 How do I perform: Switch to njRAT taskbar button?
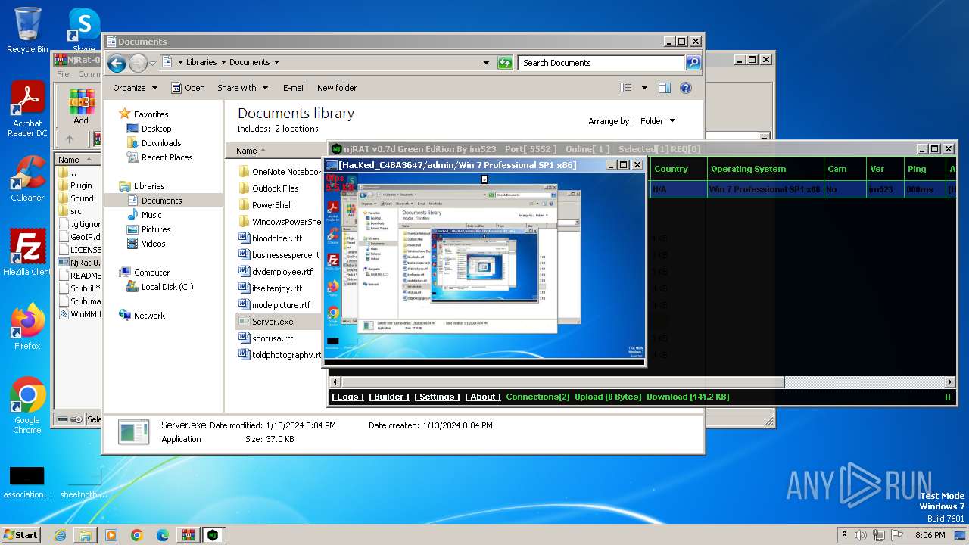click(x=213, y=535)
